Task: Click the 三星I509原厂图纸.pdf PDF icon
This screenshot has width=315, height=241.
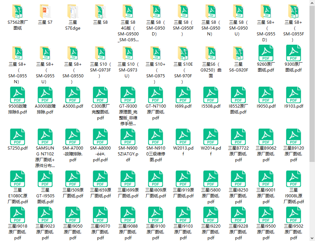Action: coord(73,179)
